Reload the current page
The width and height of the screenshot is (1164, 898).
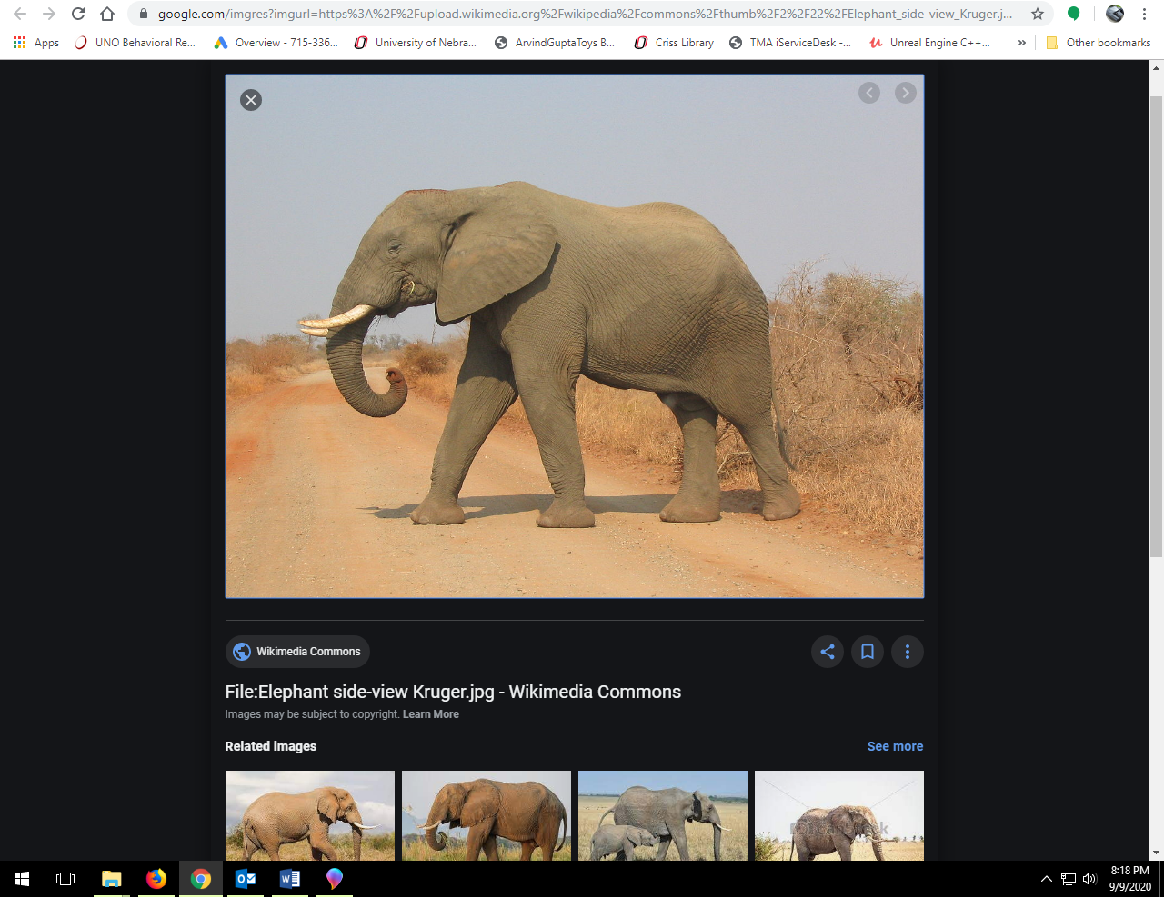[78, 14]
